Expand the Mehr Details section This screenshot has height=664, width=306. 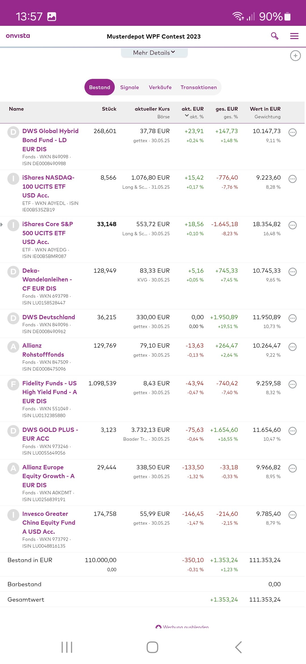(x=154, y=53)
